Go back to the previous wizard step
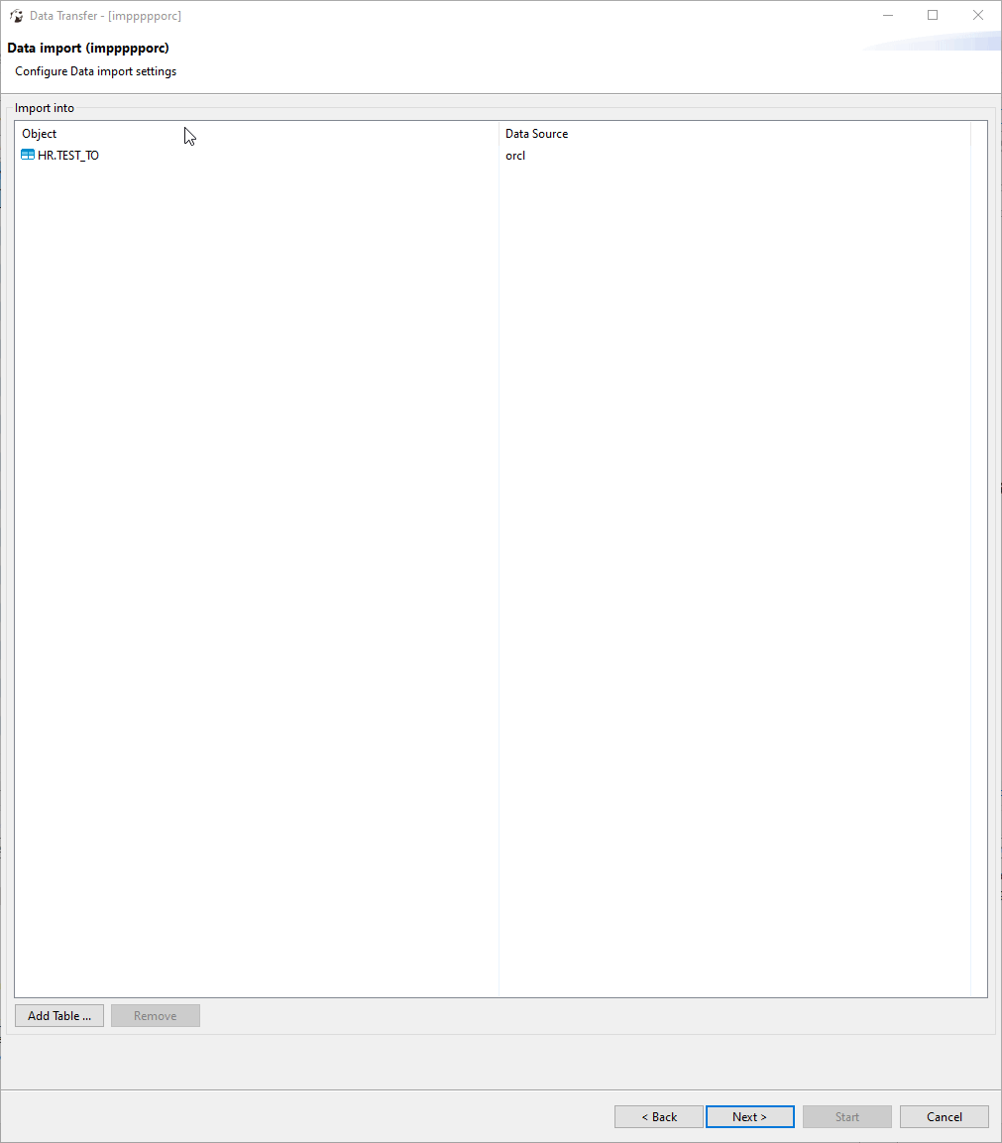The width and height of the screenshot is (1002, 1143). click(x=658, y=1116)
